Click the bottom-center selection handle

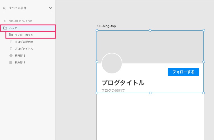[150, 93]
